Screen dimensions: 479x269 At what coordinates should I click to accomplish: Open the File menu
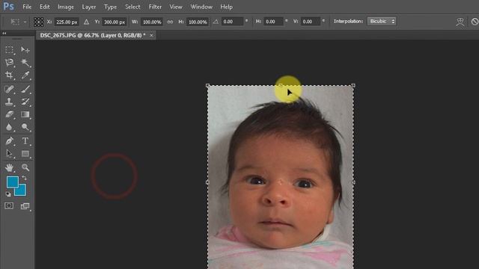click(x=27, y=7)
